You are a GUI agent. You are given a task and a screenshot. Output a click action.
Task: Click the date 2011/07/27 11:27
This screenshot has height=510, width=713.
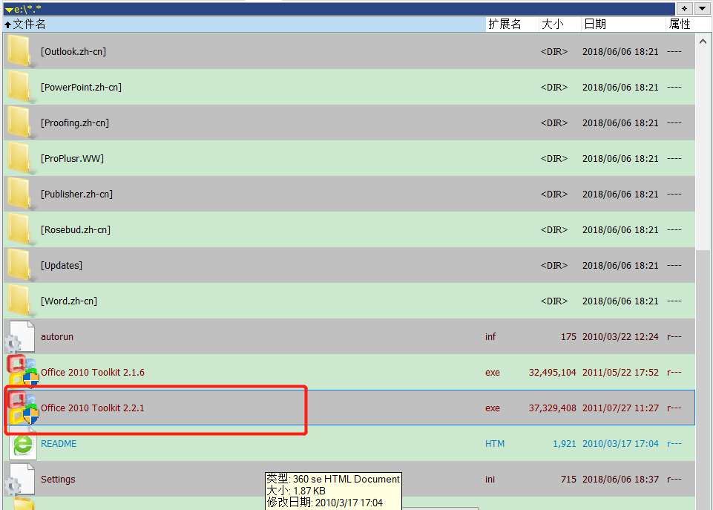pyautogui.click(x=620, y=408)
